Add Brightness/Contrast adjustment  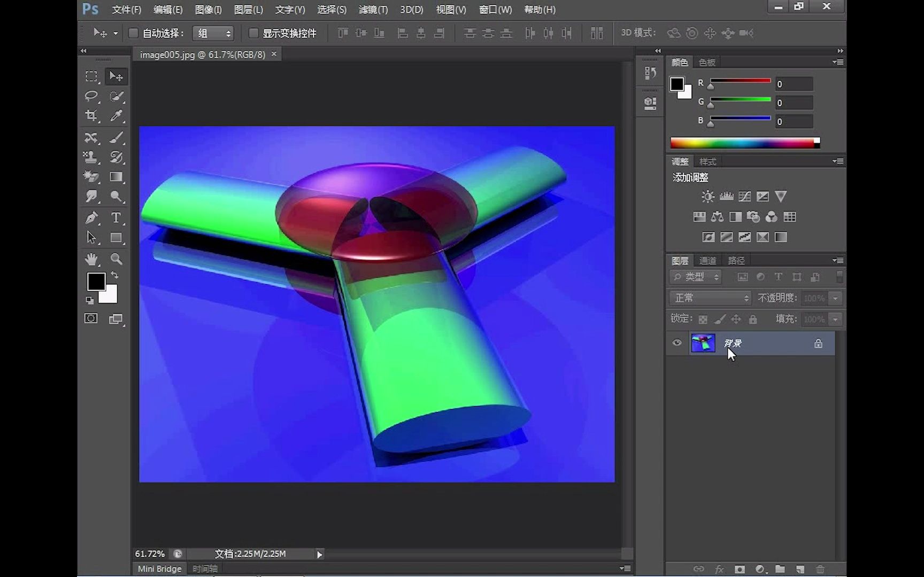pos(707,197)
